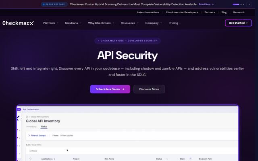Expand the Solutions menu
The width and height of the screenshot is (258, 161).
(x=73, y=23)
